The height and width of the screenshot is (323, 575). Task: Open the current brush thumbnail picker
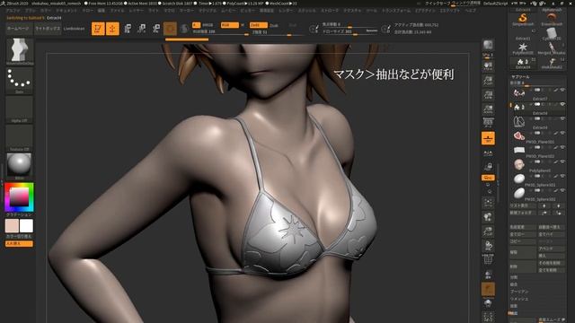(x=20, y=51)
